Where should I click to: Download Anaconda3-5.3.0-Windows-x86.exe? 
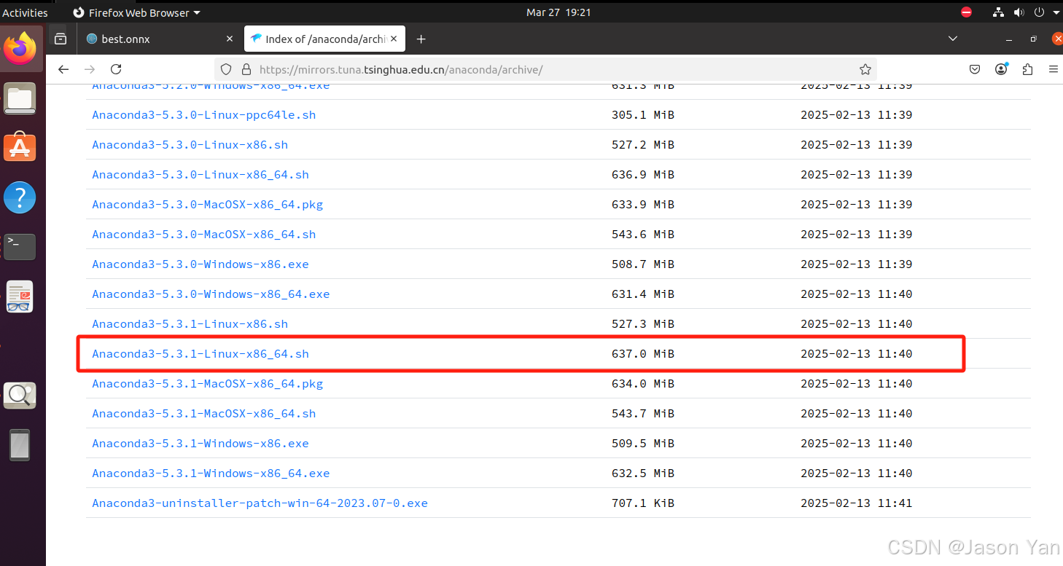200,264
